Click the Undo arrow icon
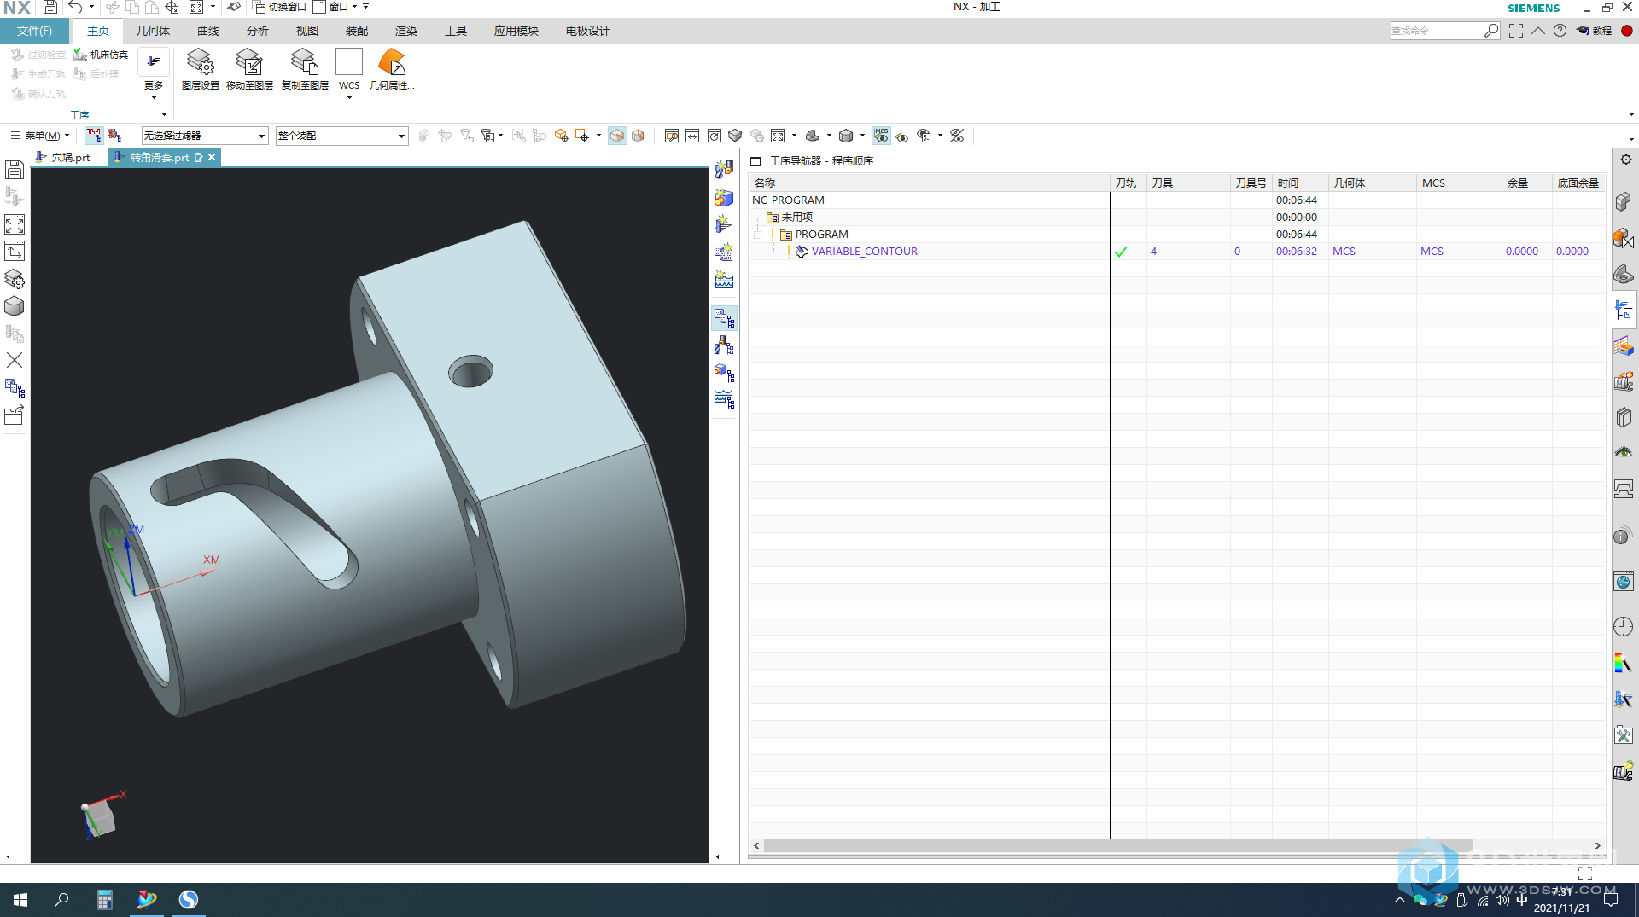This screenshot has width=1639, height=917. point(76,8)
